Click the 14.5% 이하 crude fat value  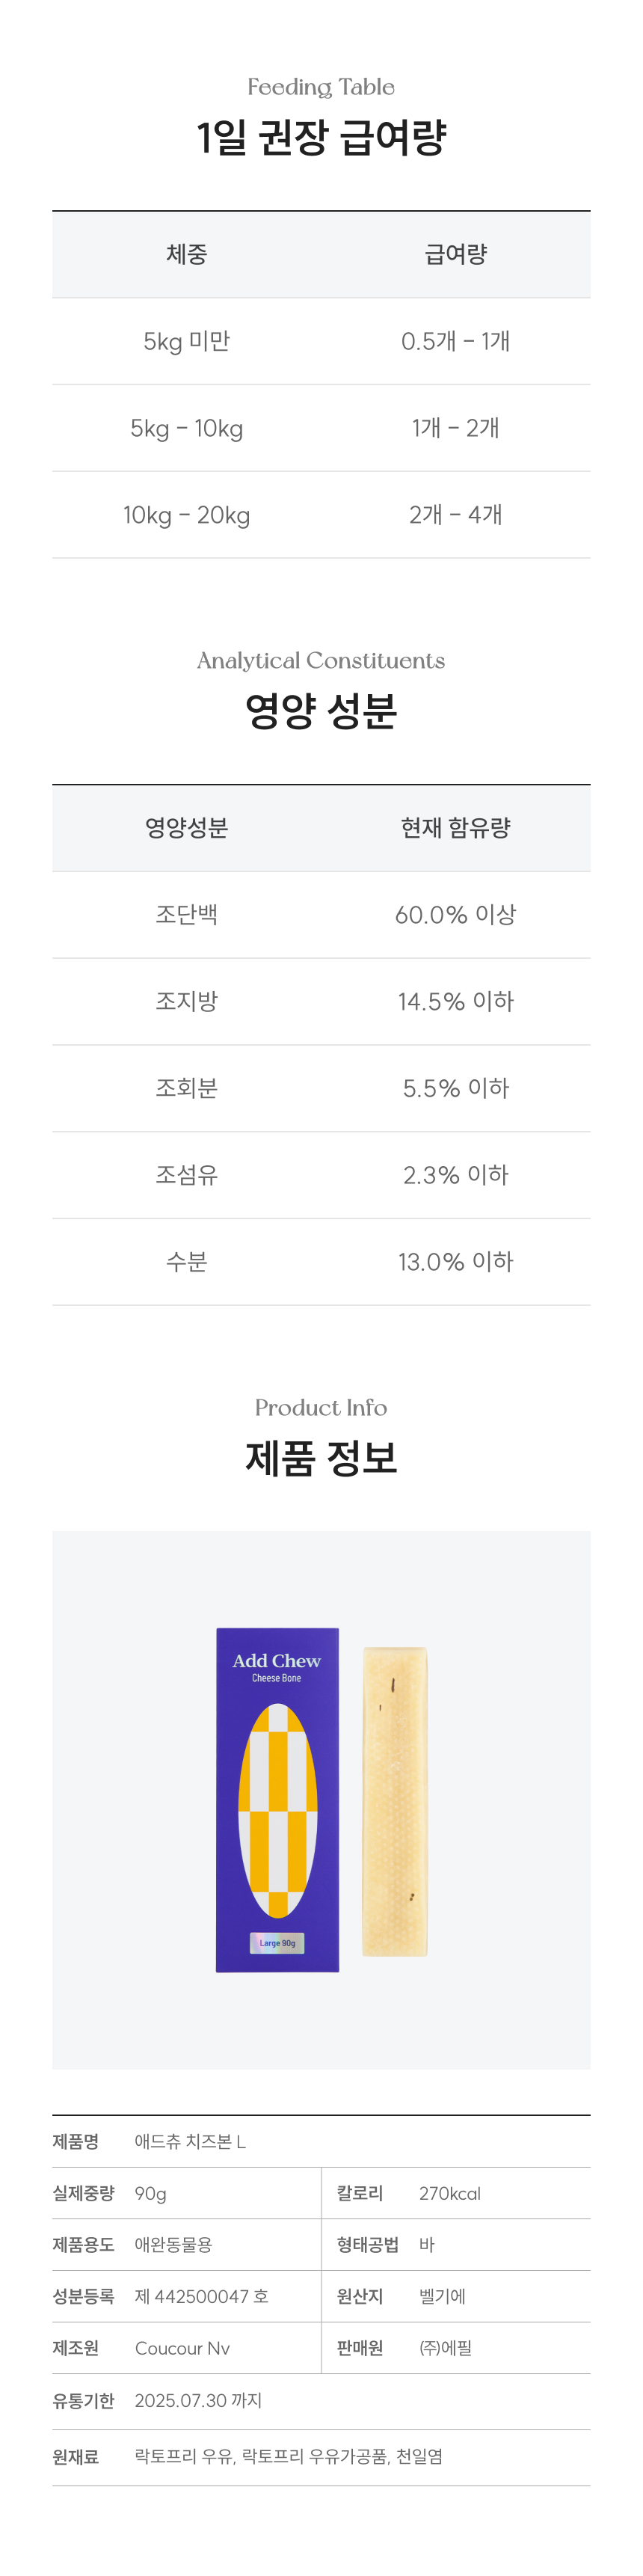[456, 1001]
